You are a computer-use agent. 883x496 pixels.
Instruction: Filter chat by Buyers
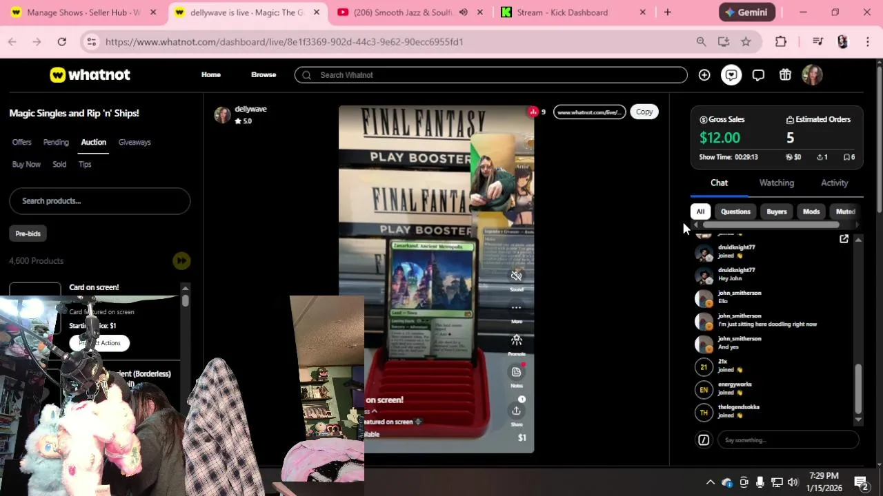click(776, 211)
